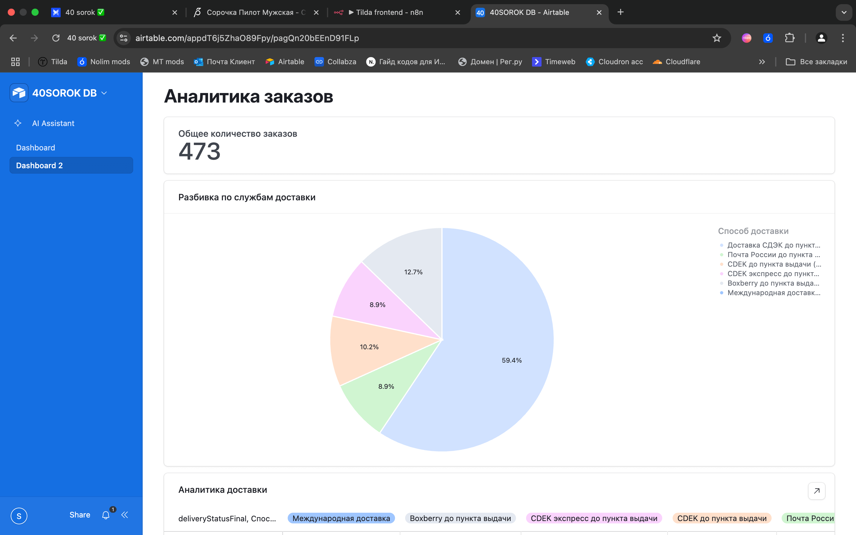Click legend entry Boxberry до пункта выда…

tap(770, 283)
